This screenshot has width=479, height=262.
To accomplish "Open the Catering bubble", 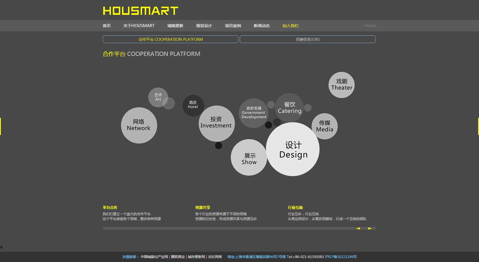I will [289, 108].
